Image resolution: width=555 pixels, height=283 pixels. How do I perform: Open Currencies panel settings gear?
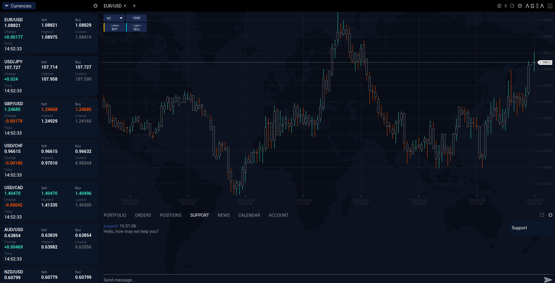pyautogui.click(x=96, y=6)
